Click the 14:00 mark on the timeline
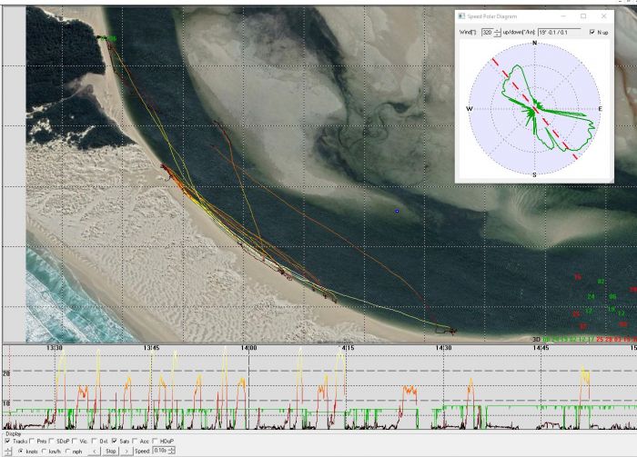 pos(248,348)
